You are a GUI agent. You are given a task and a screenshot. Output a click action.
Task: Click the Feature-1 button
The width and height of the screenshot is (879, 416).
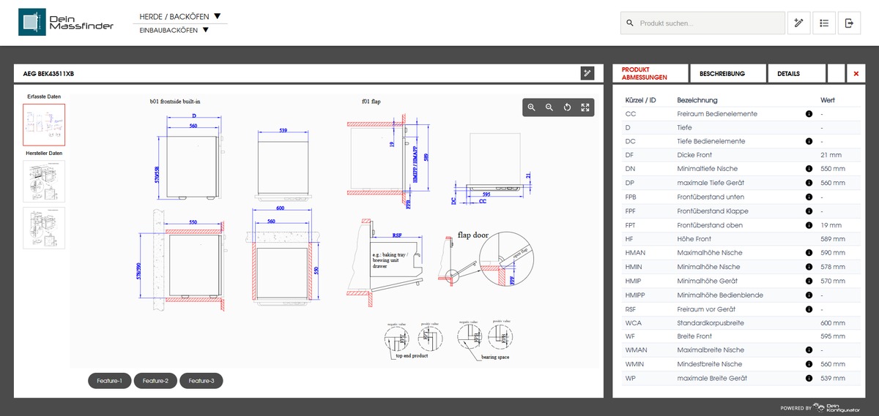pyautogui.click(x=110, y=381)
